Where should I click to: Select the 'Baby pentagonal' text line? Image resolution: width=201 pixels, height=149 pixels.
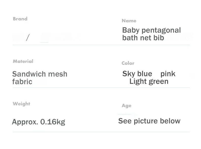151,30
